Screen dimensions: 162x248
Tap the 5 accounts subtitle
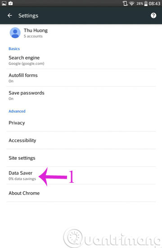pos(33,36)
